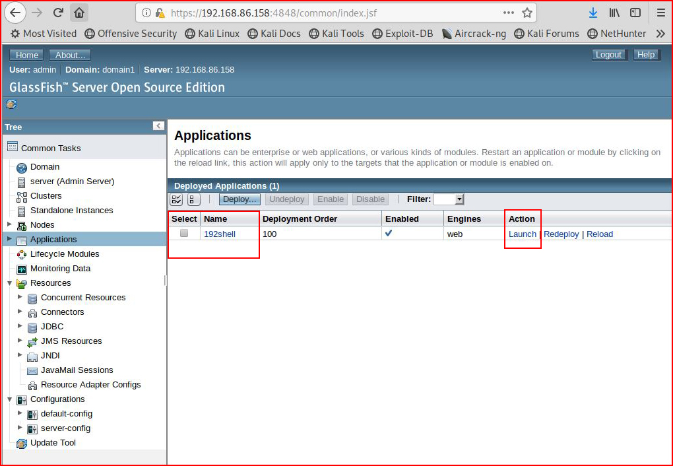
Task: Click the GlassFish refresh icon below the banner
Action: [x=11, y=104]
